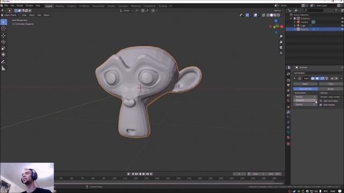The image size is (344, 193).
Task: Open Render properties tab
Action: [x=288, y=80]
